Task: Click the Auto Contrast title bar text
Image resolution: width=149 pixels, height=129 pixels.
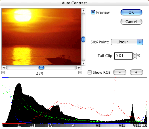Action: point(74,3)
